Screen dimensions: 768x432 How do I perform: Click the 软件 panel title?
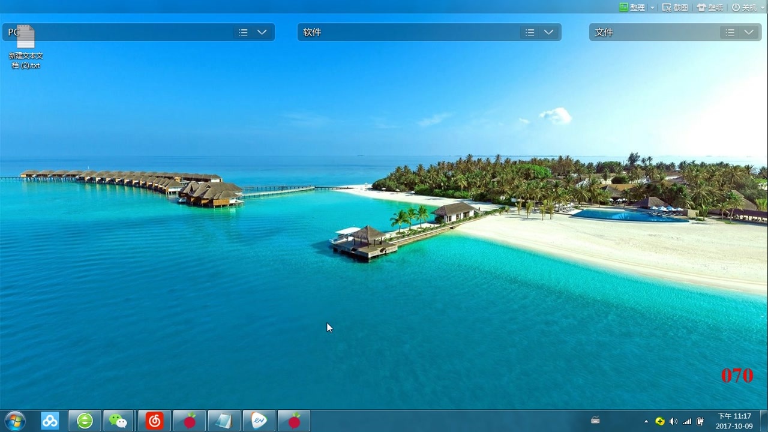click(x=312, y=32)
